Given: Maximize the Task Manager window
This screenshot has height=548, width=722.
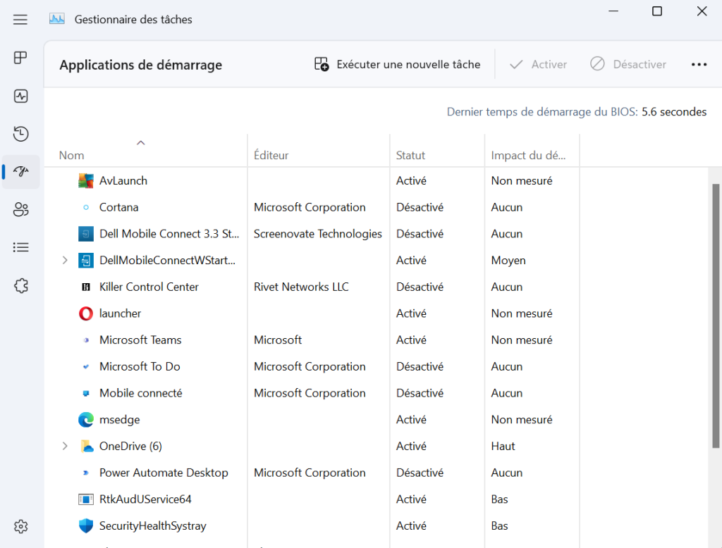Looking at the screenshot, I should 657,11.
